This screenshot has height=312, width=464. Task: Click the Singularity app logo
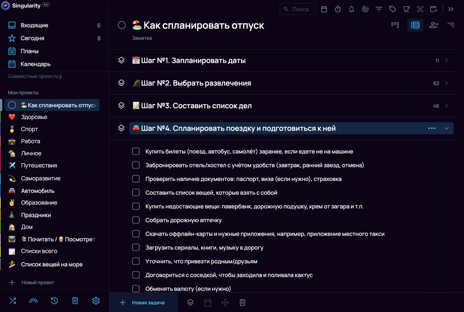6,5
